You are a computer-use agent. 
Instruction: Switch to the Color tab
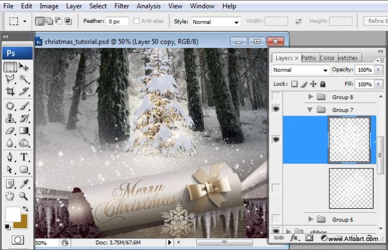[327, 58]
